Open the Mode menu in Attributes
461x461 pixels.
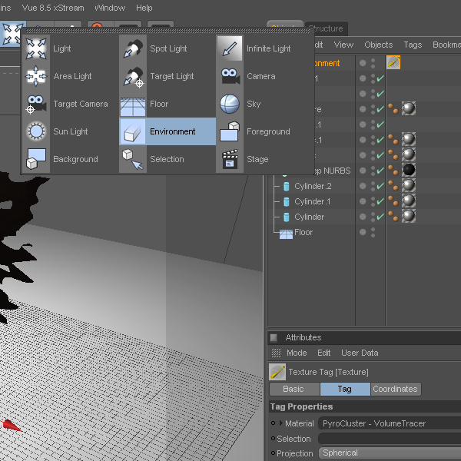pyautogui.click(x=297, y=353)
